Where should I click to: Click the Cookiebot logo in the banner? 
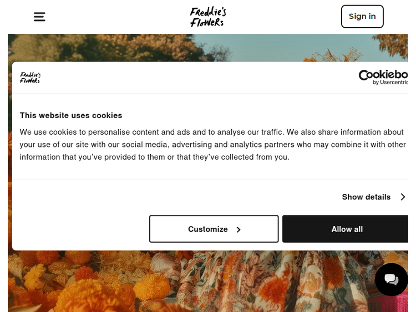384,75
